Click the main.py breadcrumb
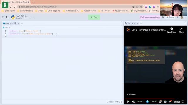 pos(6,27)
